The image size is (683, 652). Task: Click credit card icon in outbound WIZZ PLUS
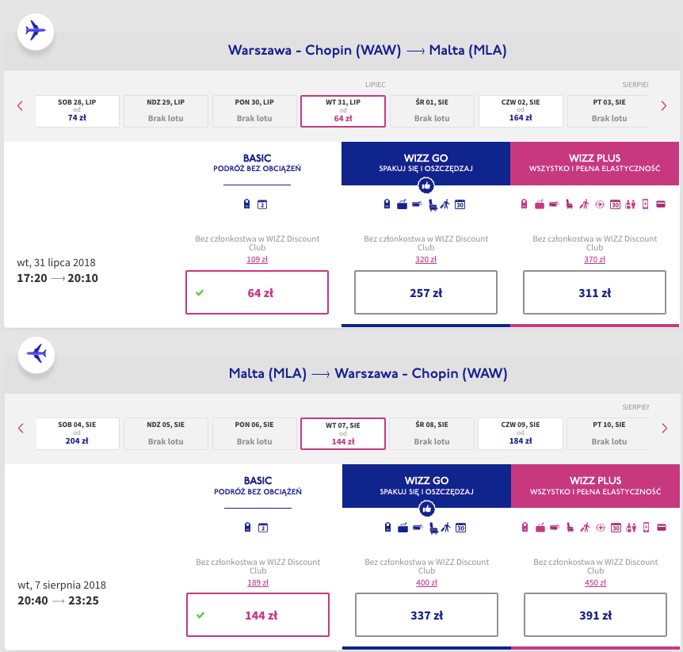(x=661, y=204)
